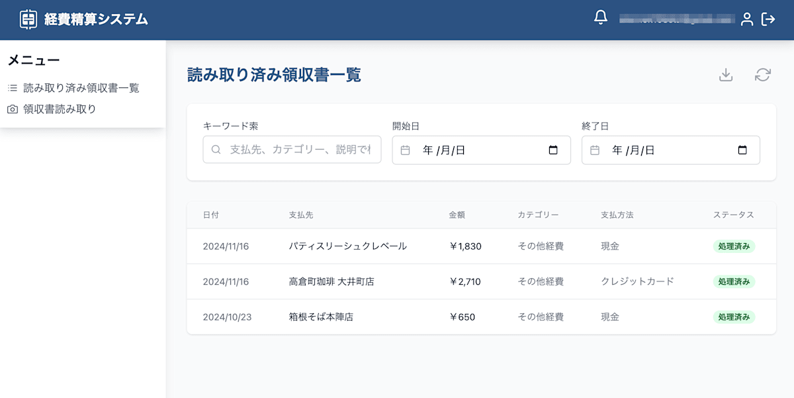Click その他経費 in the ￥2,710 row
This screenshot has height=398, width=794.
[541, 281]
